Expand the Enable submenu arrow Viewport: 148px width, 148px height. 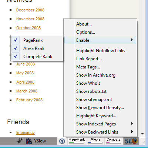pos(132,40)
